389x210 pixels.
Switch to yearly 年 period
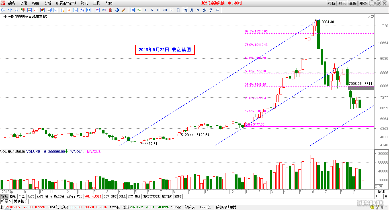[x=218, y=10]
